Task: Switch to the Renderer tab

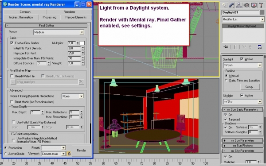Action: point(69,12)
